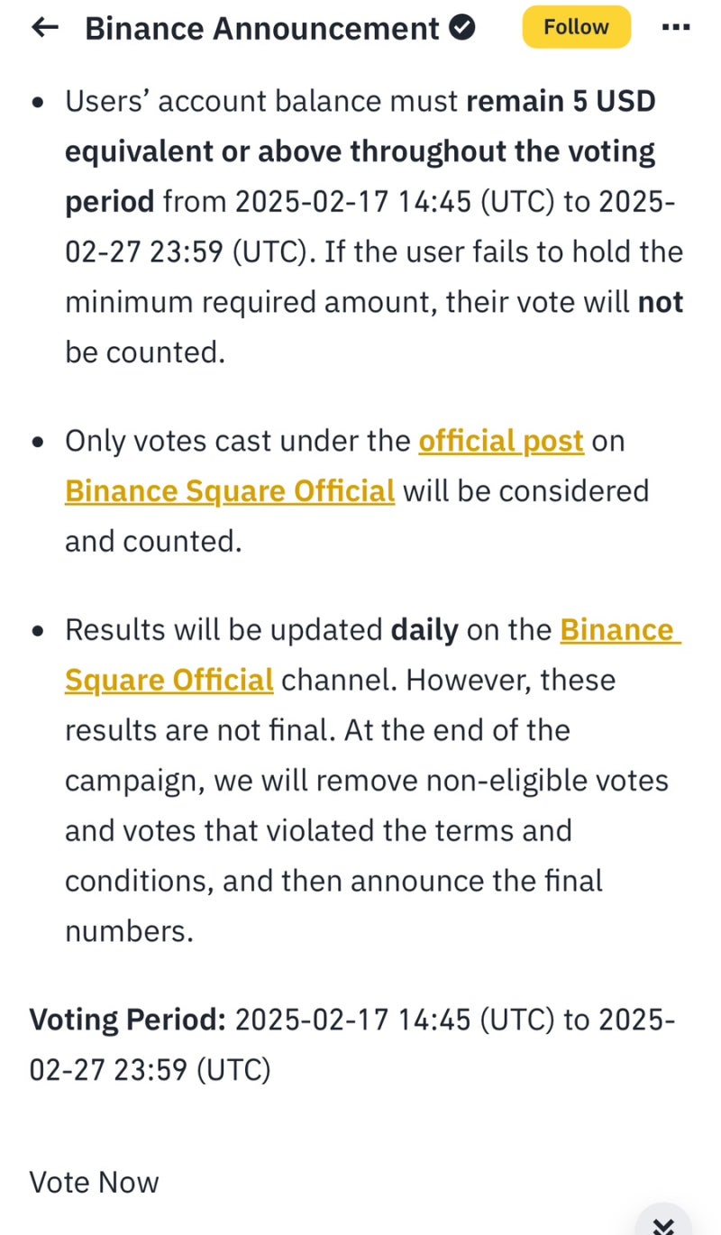Click bullet marker before "Users' account balance"

(x=37, y=102)
